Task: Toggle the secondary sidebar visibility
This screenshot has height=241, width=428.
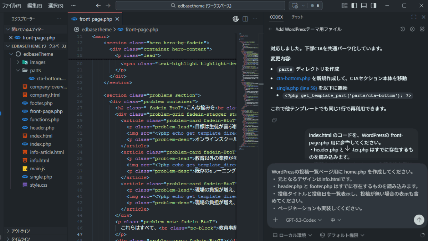Action: 373,6
